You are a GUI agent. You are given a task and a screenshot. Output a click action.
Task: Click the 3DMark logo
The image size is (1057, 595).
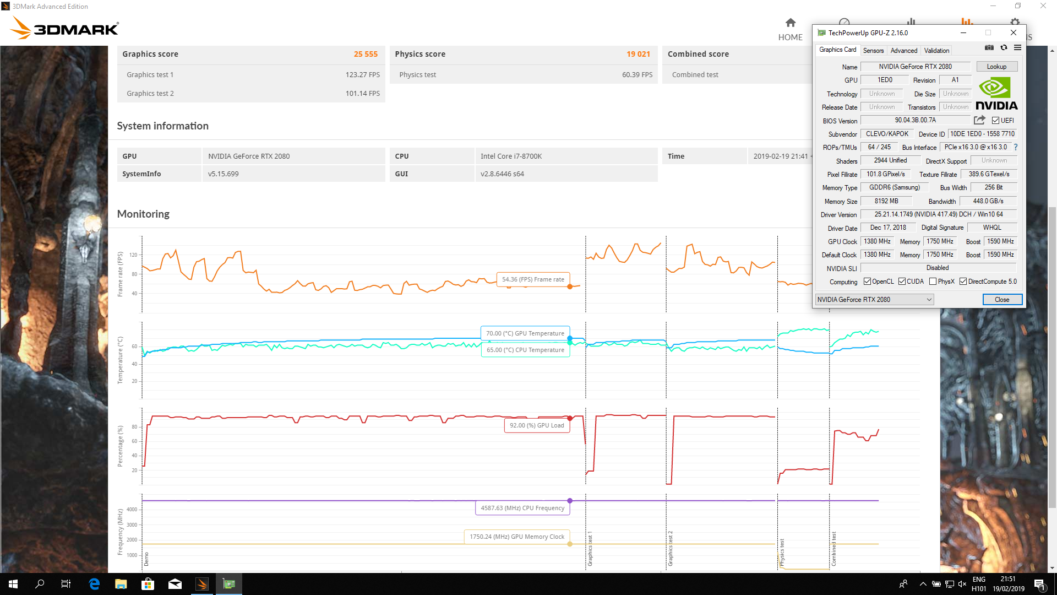pyautogui.click(x=65, y=28)
